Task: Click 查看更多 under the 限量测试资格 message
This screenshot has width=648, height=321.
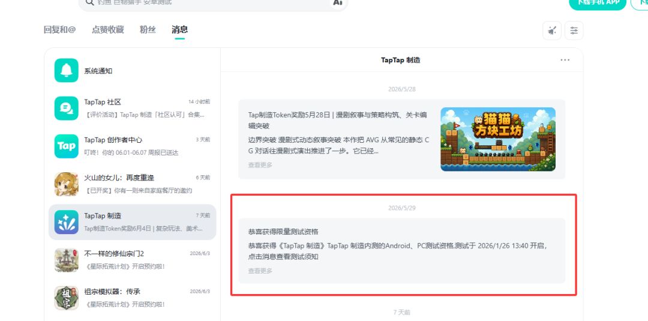Action: click(x=260, y=271)
